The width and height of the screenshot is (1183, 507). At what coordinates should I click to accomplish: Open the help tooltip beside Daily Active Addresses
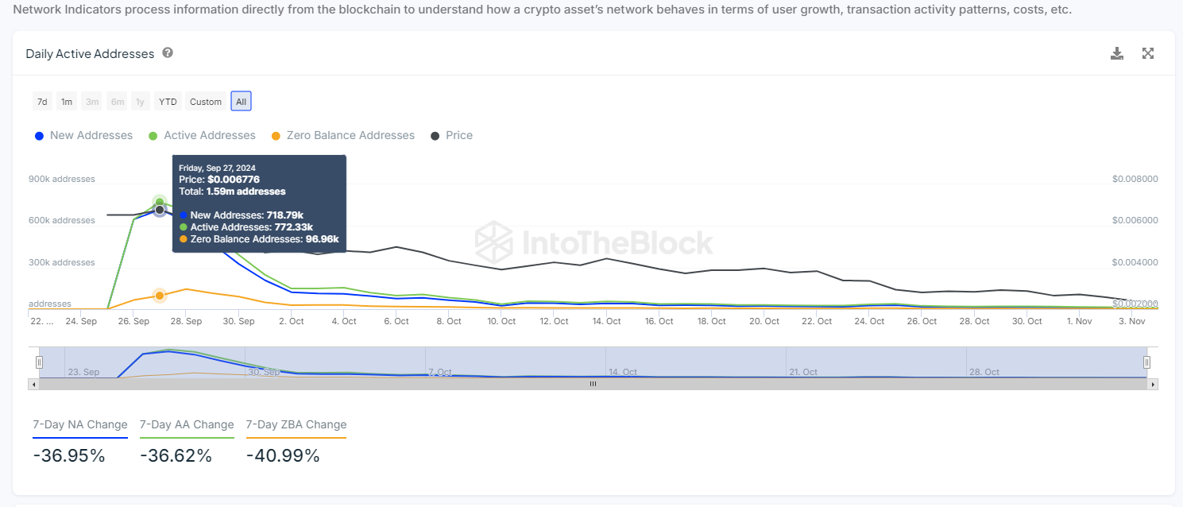168,52
